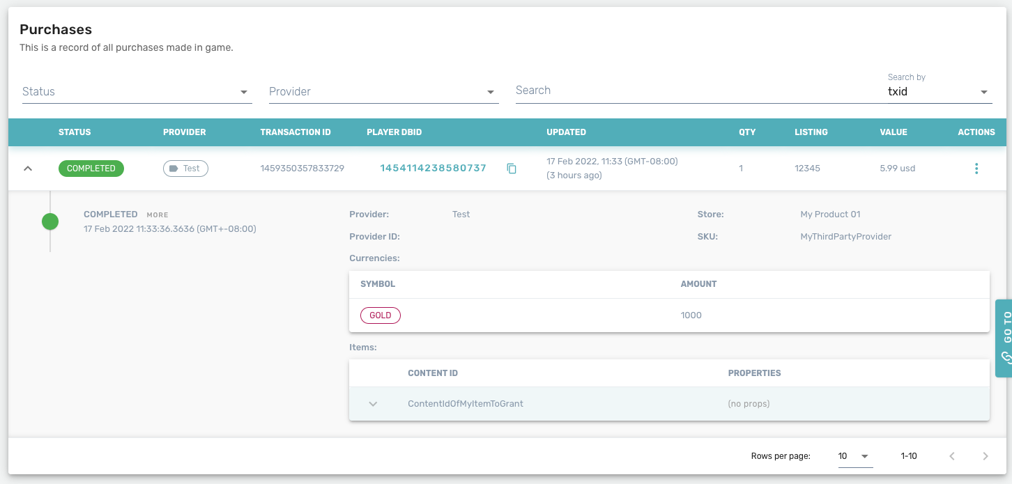Expand the ContentIdOfMyItemToGrant item row
The image size is (1012, 484).
[373, 404]
